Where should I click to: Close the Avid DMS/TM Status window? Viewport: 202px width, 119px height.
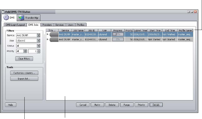coord(195,12)
